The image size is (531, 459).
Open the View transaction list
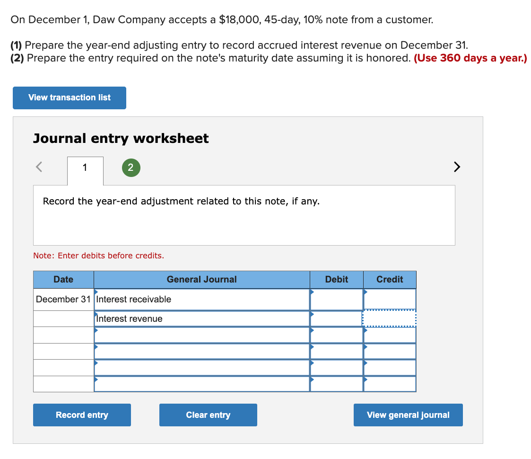pos(69,98)
